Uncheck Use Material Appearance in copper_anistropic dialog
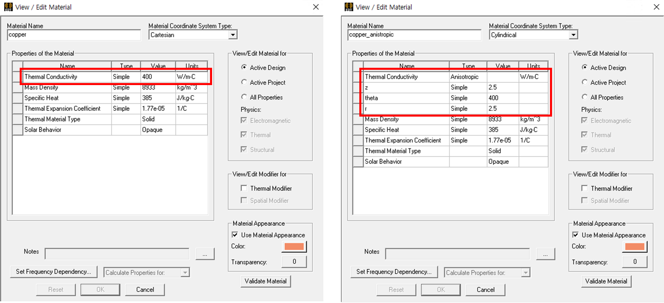 [575, 235]
